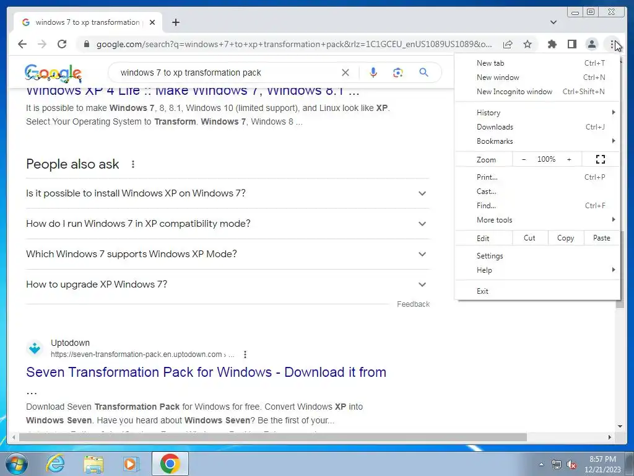Expand 'Which Windows 7 supports XP Mode' question
This screenshot has height=476, width=634.
coord(228,254)
